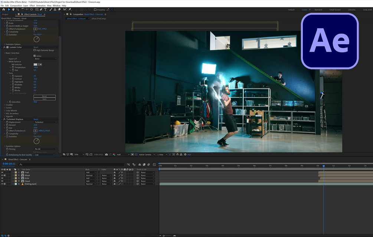Select the Zoom magnifier tool
The image size is (373, 237).
[x=17, y=10]
